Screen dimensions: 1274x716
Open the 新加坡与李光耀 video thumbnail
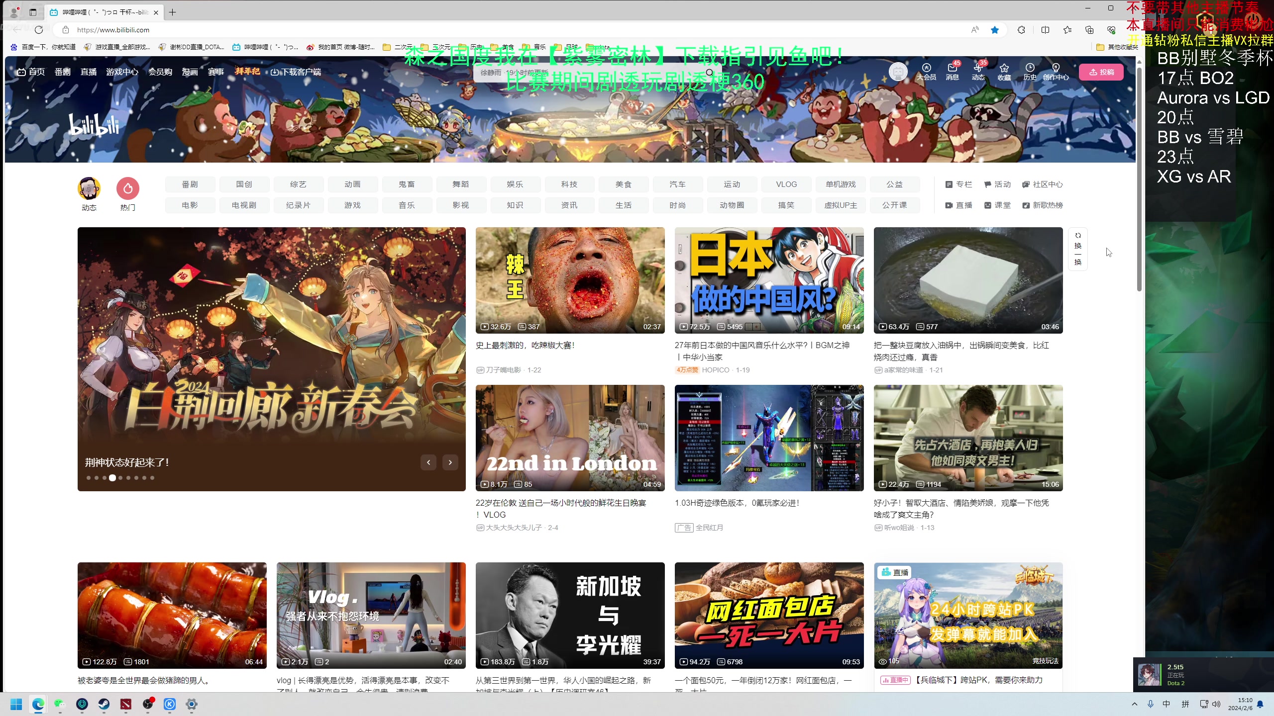(x=570, y=615)
